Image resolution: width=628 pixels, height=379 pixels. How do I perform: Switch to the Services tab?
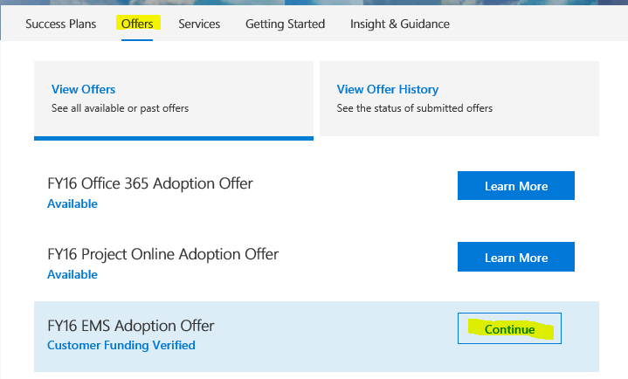point(199,24)
